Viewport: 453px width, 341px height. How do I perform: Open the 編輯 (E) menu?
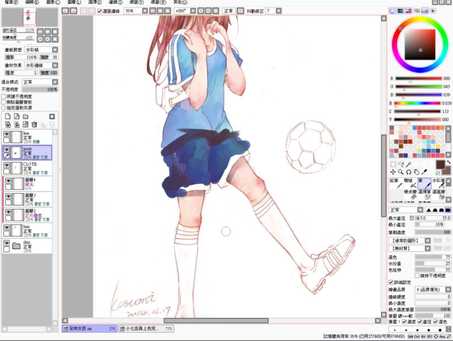tap(32, 2)
